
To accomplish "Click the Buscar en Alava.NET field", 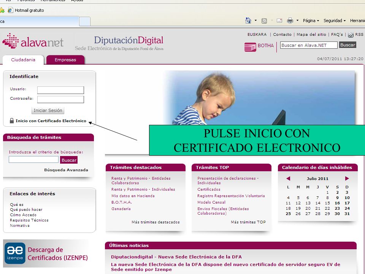I will coord(309,45).
